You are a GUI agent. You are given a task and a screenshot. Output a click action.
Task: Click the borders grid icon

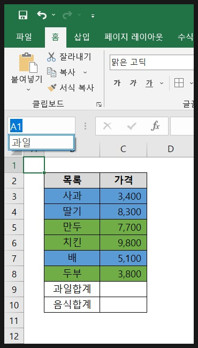[x=179, y=83]
